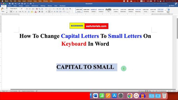Click the Justify alignment icon
Viewport: 178px width, 100px height.
click(55, 12)
